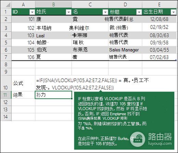Click the 结果 label cell
The height and width of the screenshot is (153, 178).
coord(23,95)
